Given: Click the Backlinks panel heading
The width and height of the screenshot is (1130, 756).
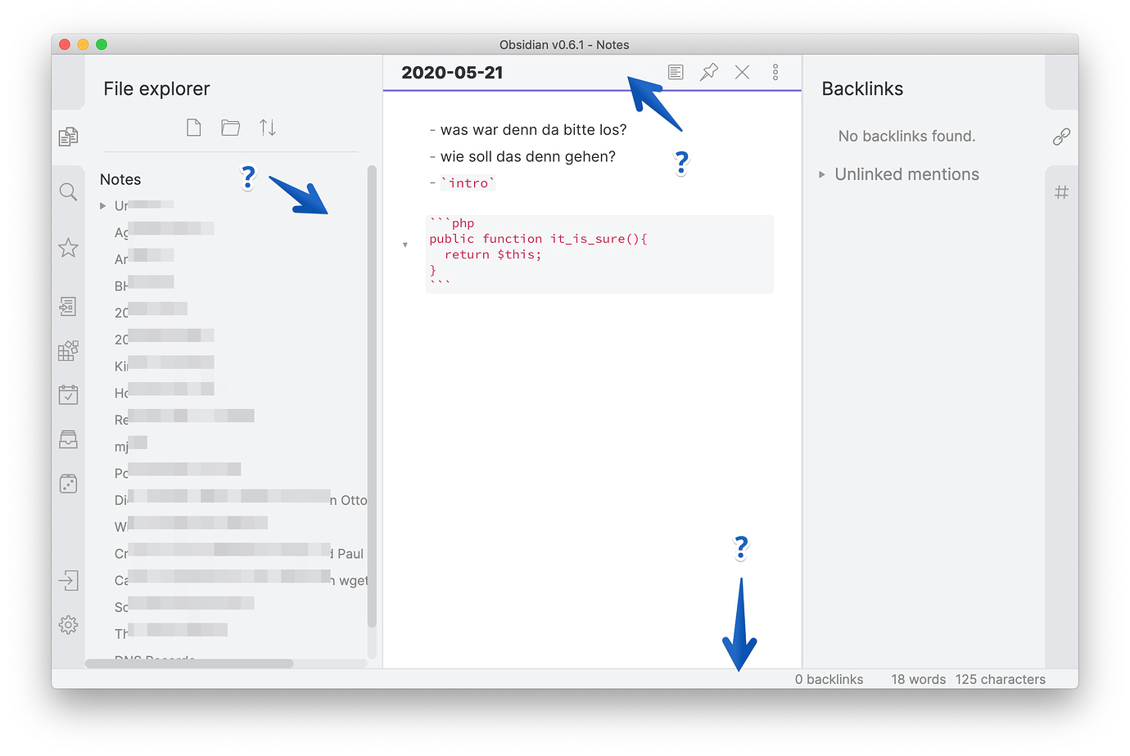Looking at the screenshot, I should [x=862, y=89].
